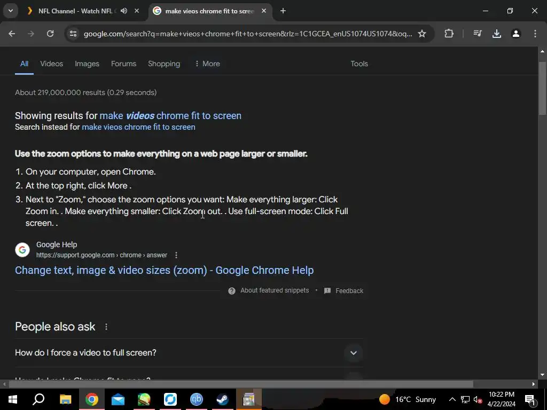Select the All search tab

[24, 64]
